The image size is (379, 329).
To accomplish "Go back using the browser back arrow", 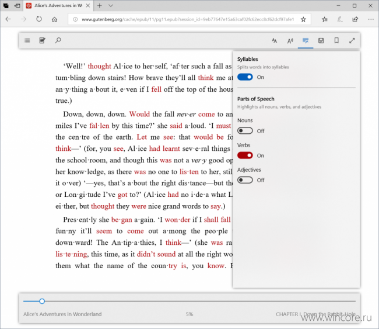I will (x=8, y=19).
